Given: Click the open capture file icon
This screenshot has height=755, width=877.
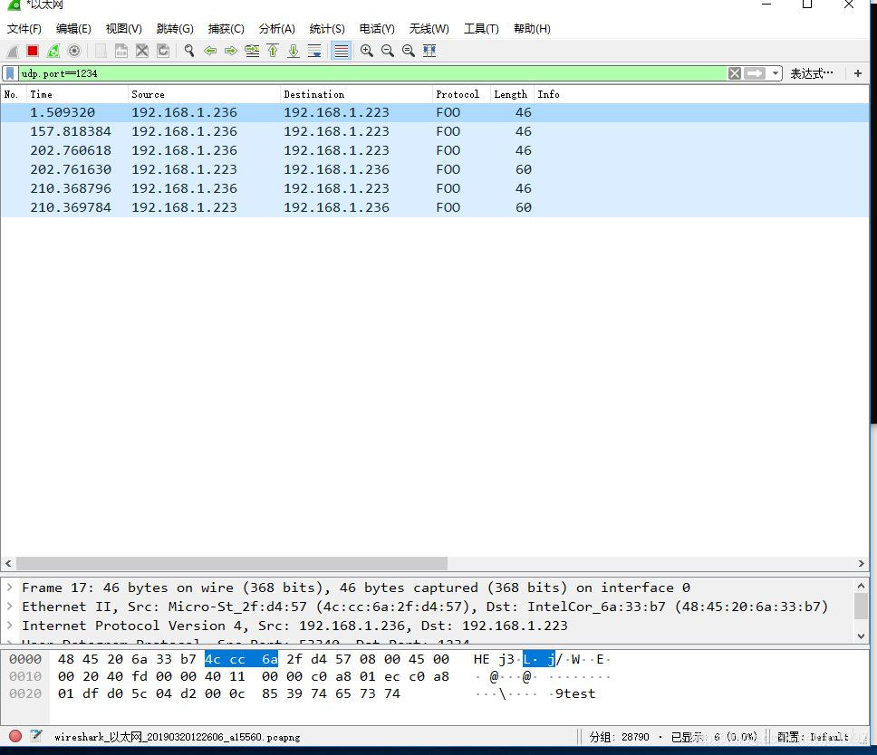Looking at the screenshot, I should tap(101, 51).
